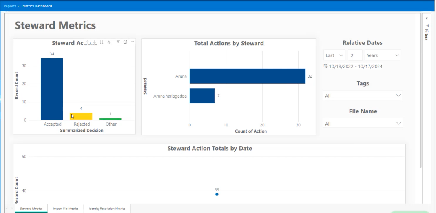Click the Filters pane funnel icon
This screenshot has height=213, width=436.
[x=427, y=25]
